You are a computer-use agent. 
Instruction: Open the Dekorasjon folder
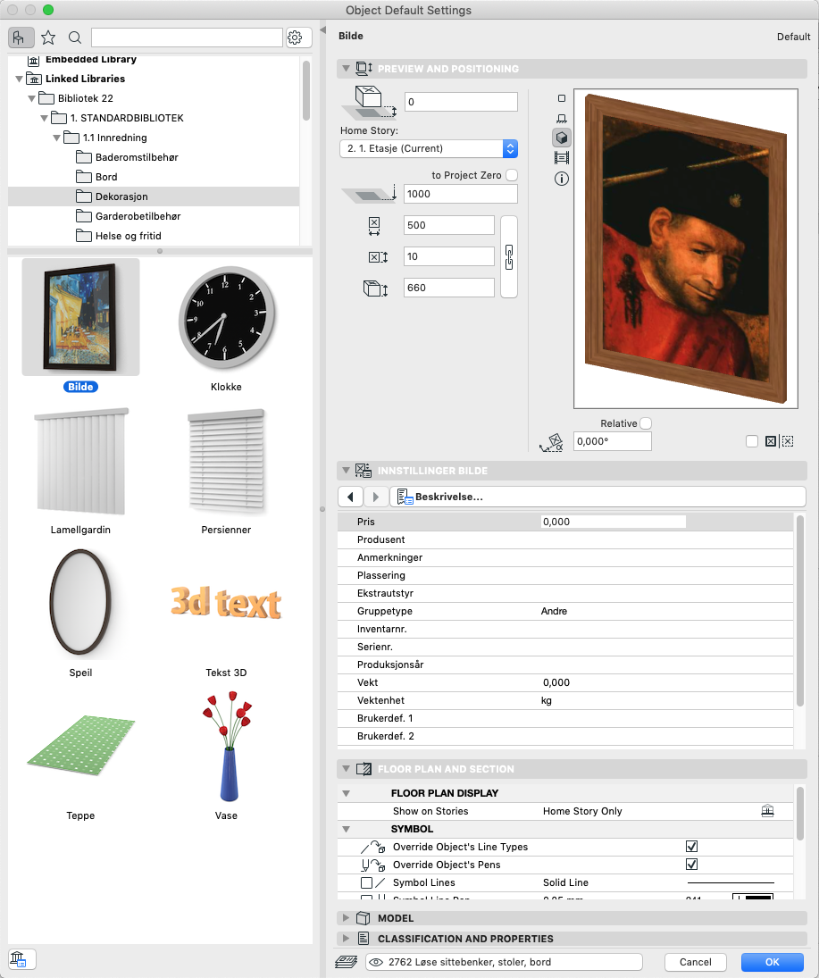pos(154,196)
